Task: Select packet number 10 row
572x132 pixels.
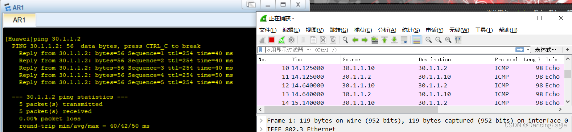Action: click(x=410, y=68)
